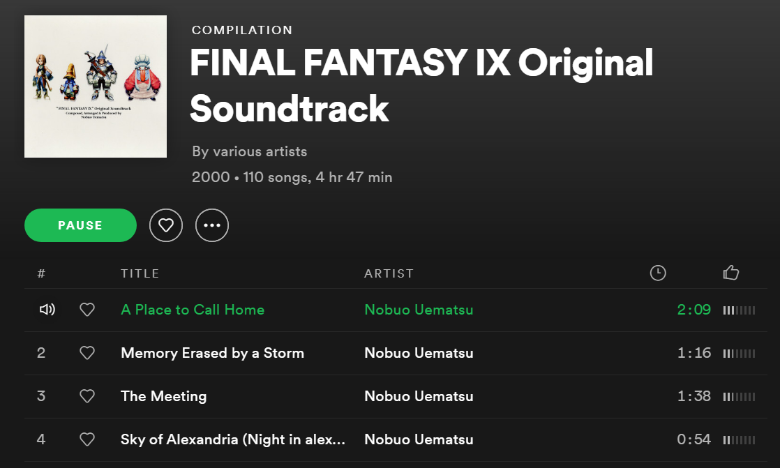Click the popularity meter of track 4
The height and width of the screenshot is (468, 780).
[x=739, y=440]
